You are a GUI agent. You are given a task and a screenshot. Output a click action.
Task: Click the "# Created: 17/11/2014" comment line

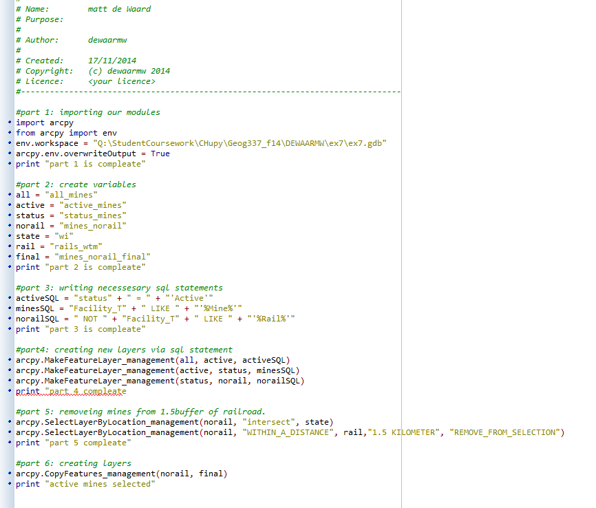pyautogui.click(x=76, y=61)
